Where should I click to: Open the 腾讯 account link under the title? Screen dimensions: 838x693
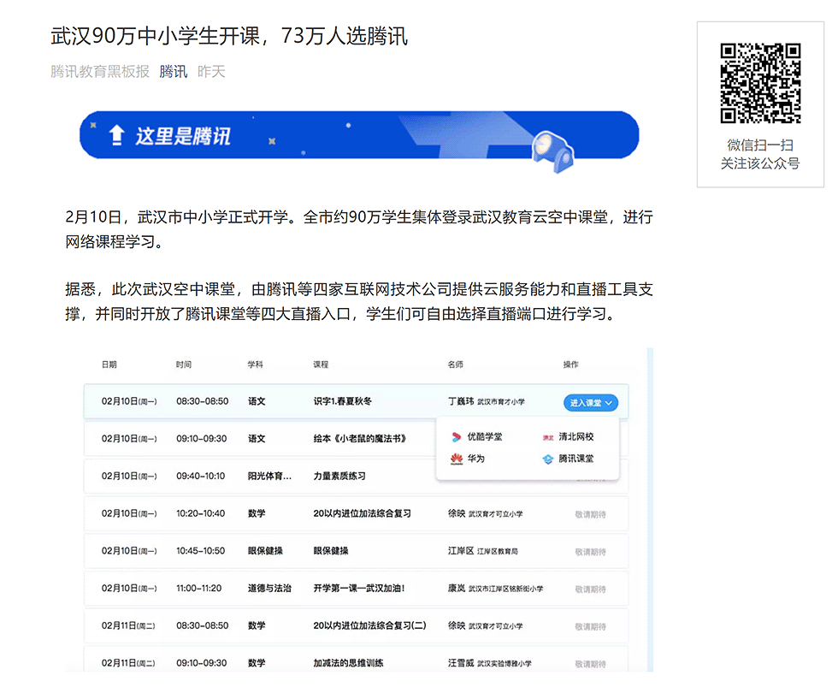click(173, 71)
